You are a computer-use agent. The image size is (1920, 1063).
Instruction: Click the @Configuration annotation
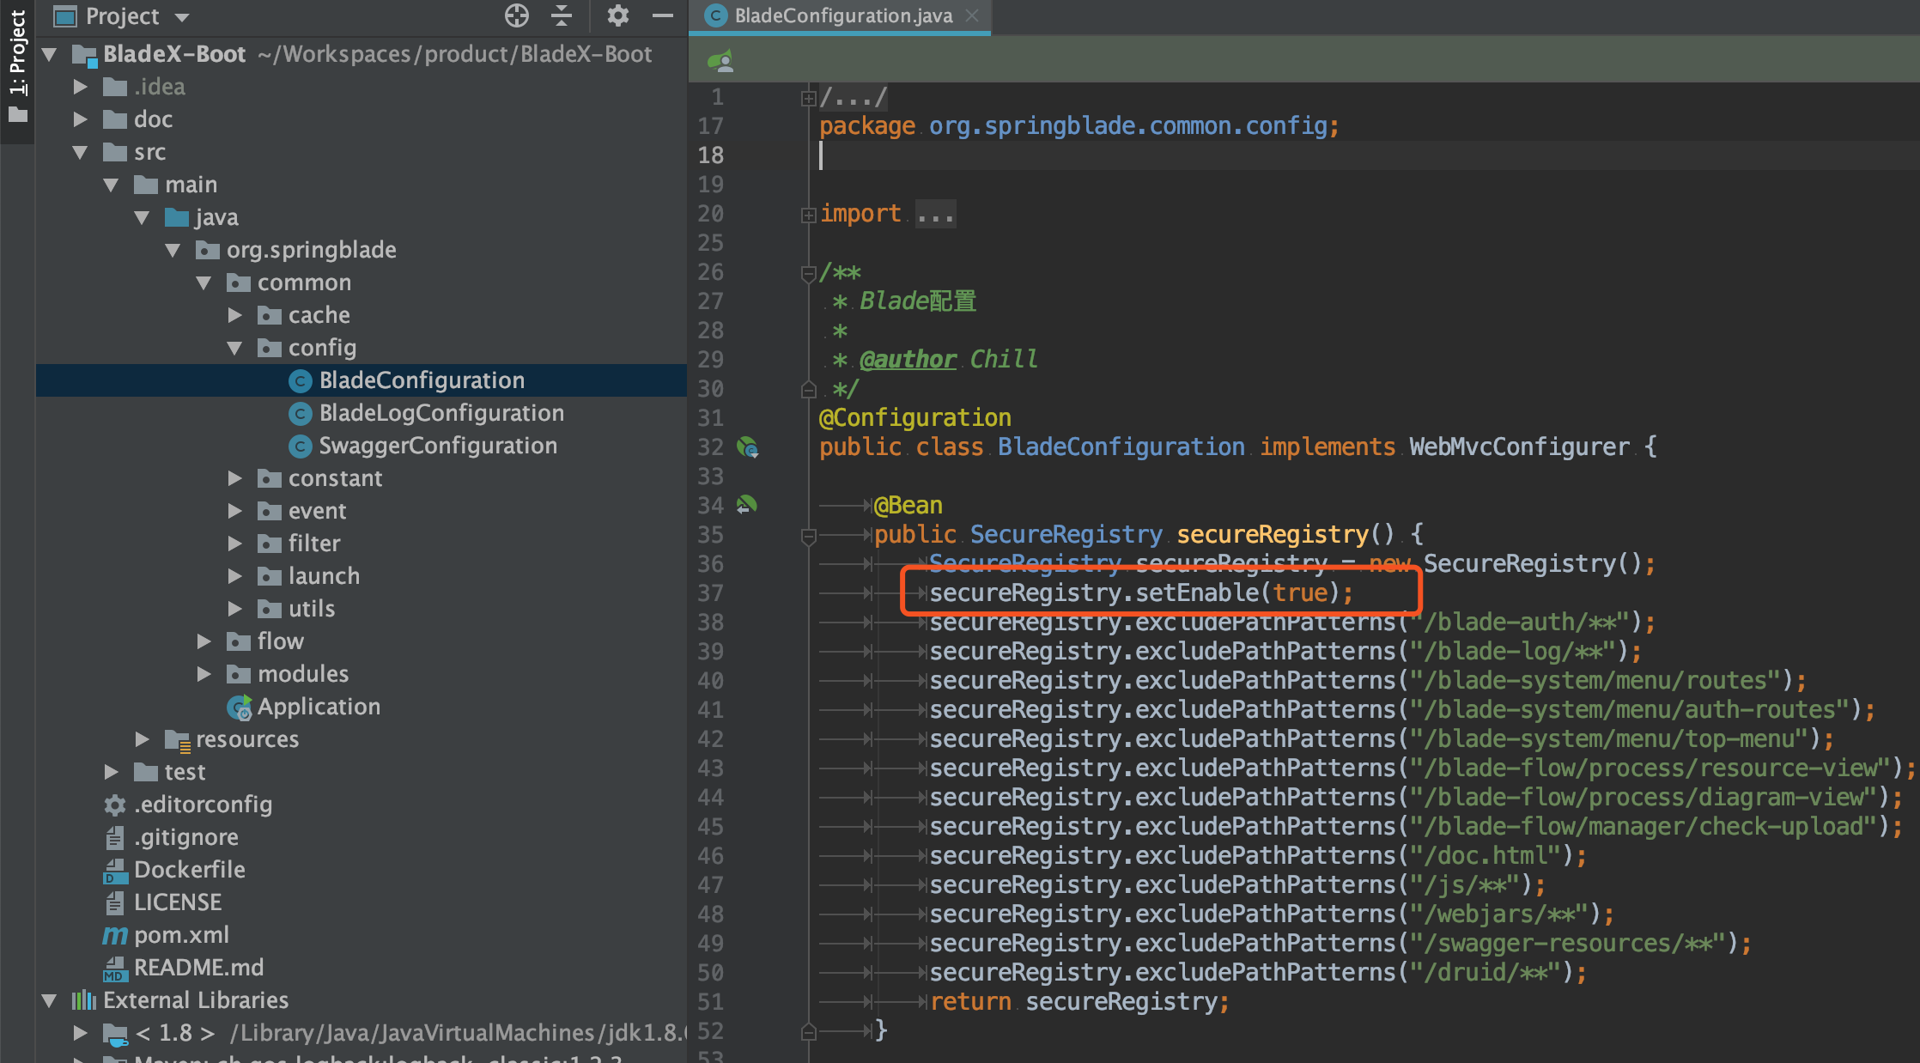tap(915, 418)
